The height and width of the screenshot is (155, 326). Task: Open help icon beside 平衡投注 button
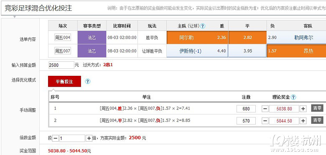88,81
